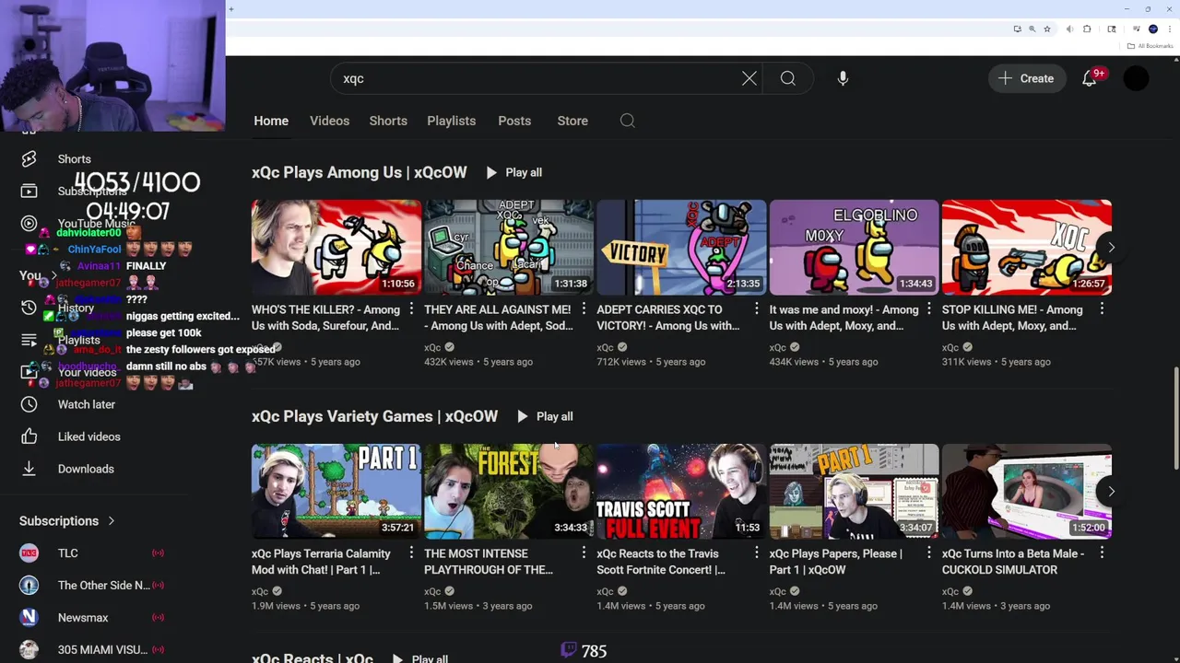This screenshot has width=1180, height=663.
Task: Open Downloads in sidebar
Action: click(86, 469)
